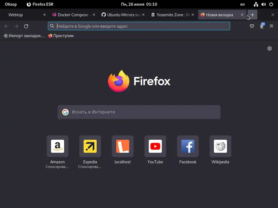Close the Webtop tab
The width and height of the screenshot is (278, 208).
[45, 15]
